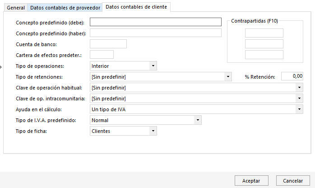315x188 pixels.
Task: Click the Concepto predefinido (debe) field
Action: pos(156,22)
